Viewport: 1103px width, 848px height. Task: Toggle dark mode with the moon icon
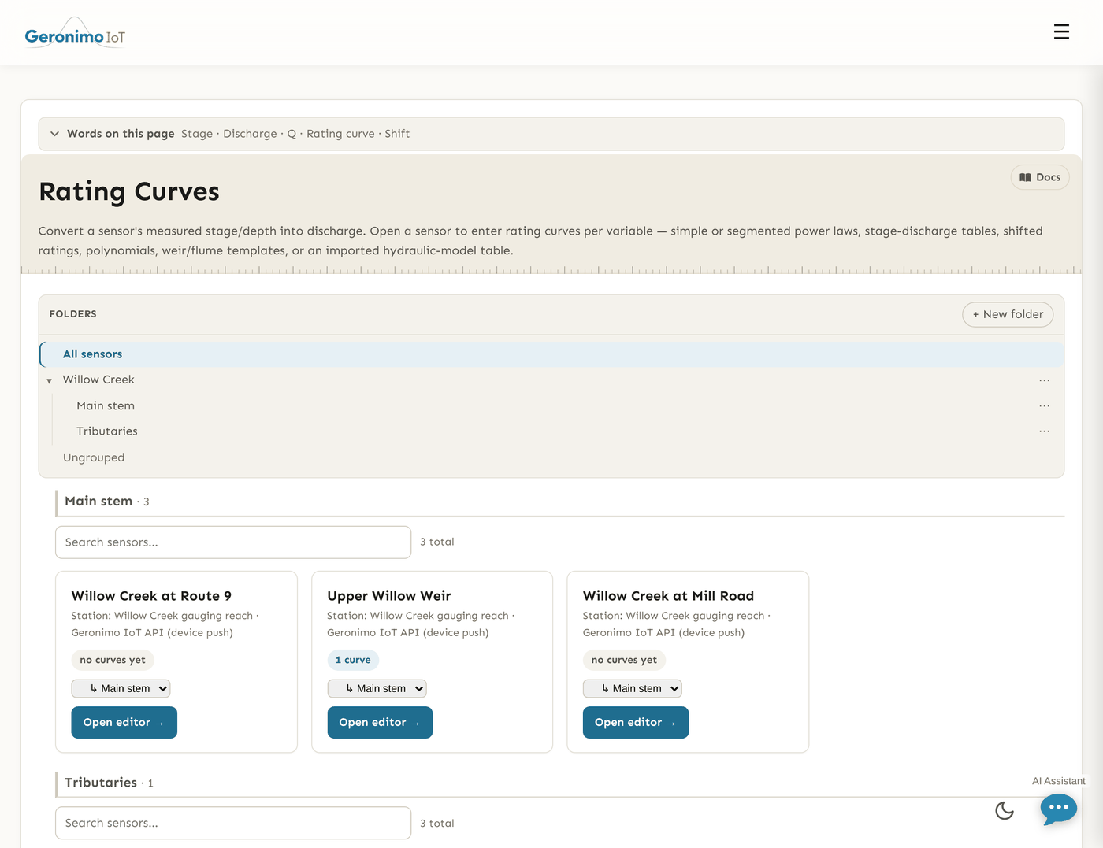tap(1005, 810)
